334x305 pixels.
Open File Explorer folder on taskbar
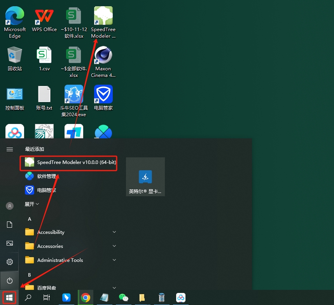(142, 297)
